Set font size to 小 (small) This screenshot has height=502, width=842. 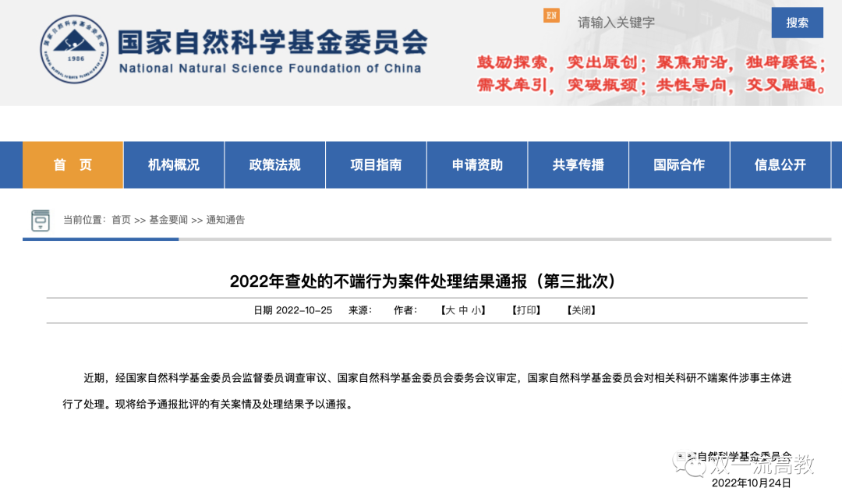point(476,310)
